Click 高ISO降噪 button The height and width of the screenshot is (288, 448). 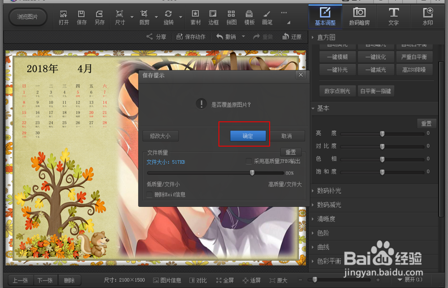pos(414,70)
